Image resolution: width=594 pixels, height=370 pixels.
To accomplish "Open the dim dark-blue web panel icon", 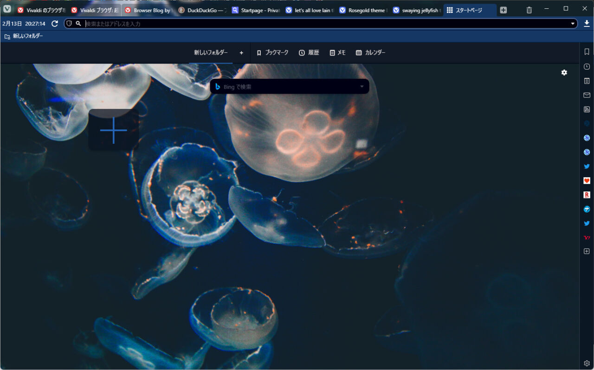I will pos(587,123).
